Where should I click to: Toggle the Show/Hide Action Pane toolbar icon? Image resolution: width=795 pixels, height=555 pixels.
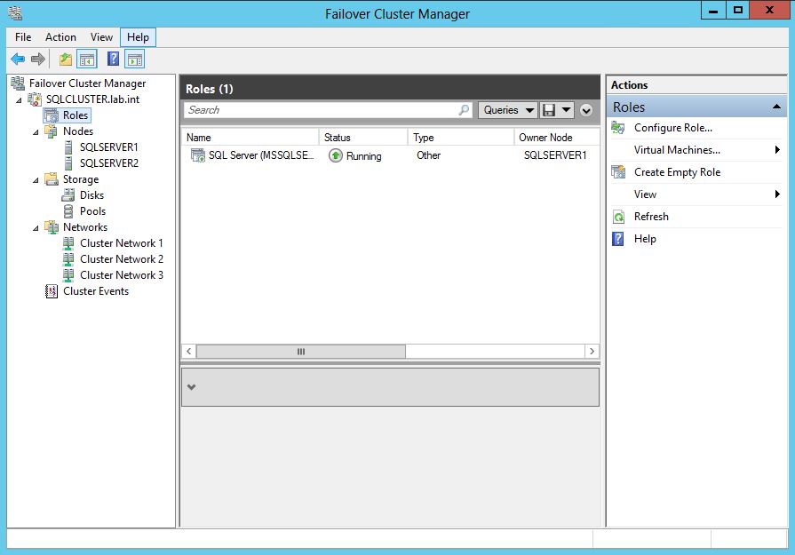(135, 59)
